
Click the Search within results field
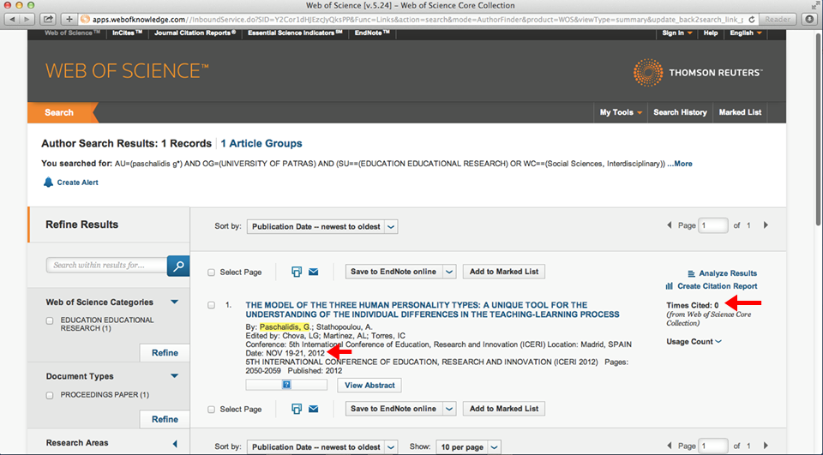(x=106, y=266)
